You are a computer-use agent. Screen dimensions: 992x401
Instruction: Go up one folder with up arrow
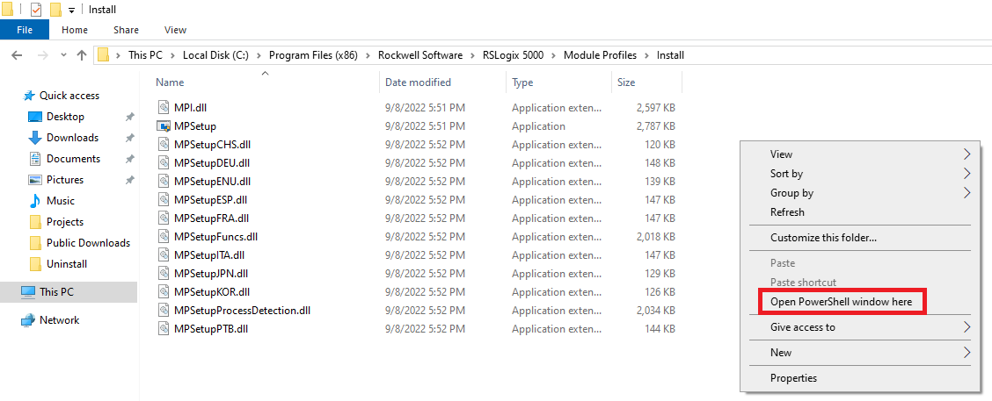[82, 55]
